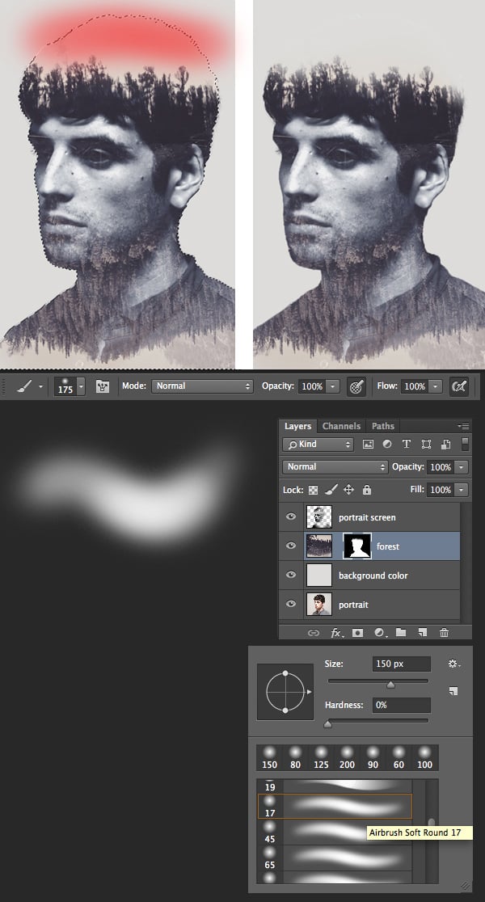This screenshot has height=902, width=485.
Task: Lock transparent pixels icon
Action: point(314,490)
